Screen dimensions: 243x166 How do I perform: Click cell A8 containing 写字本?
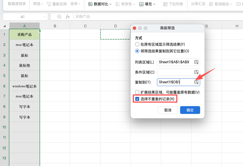tap(24, 107)
